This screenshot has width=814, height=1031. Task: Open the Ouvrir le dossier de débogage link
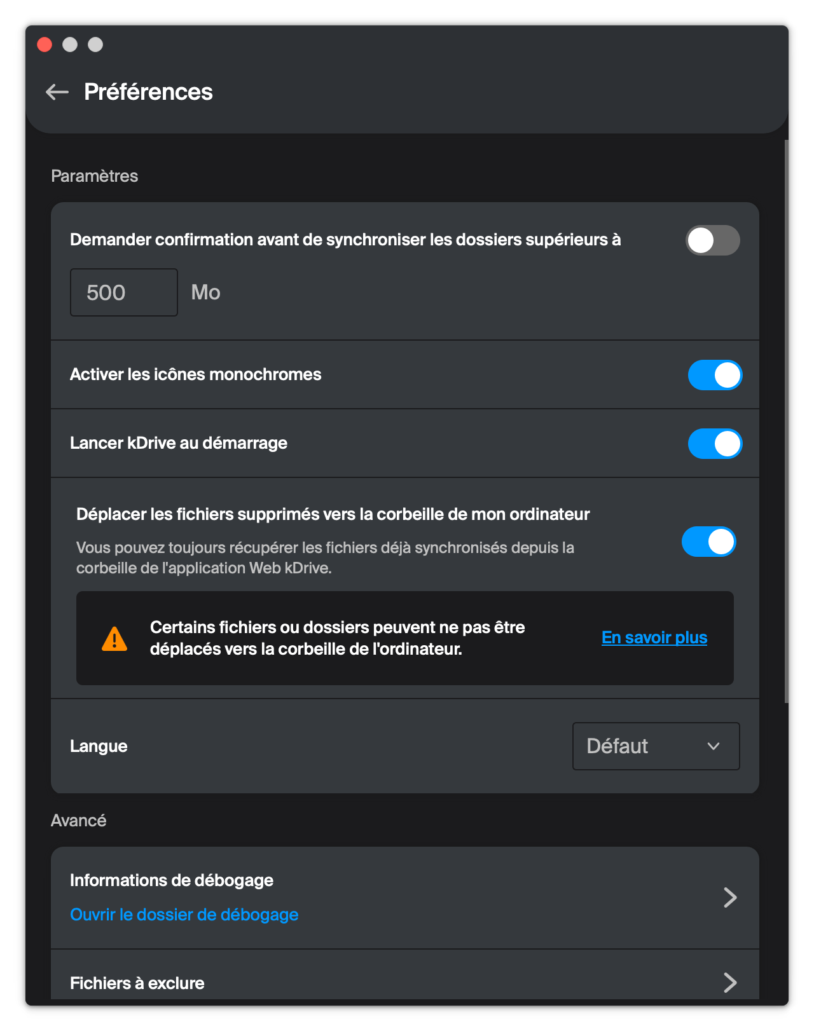(184, 915)
